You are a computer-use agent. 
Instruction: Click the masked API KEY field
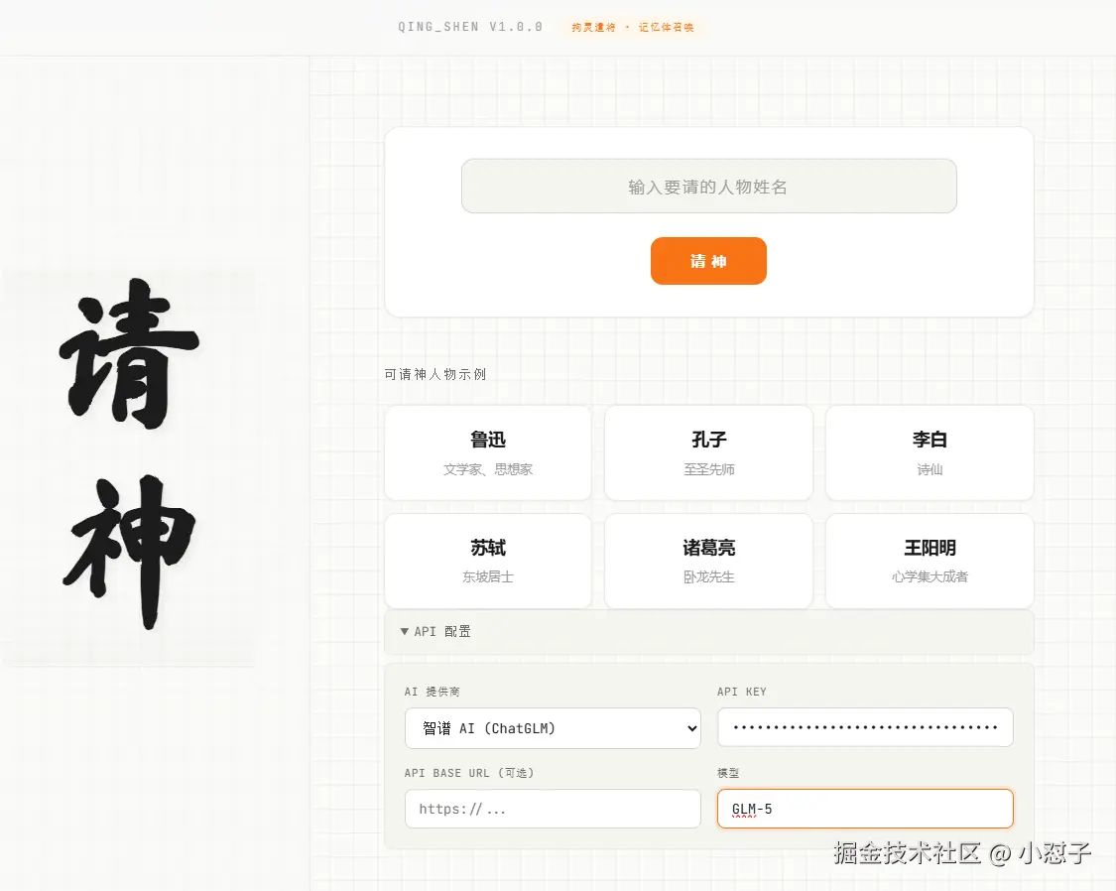tap(864, 727)
